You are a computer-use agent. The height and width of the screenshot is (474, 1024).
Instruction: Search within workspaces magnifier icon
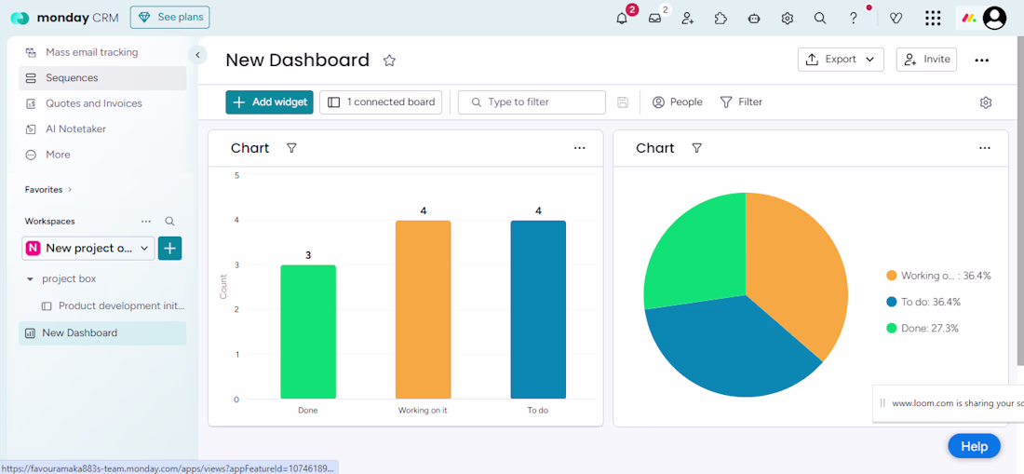pos(169,222)
